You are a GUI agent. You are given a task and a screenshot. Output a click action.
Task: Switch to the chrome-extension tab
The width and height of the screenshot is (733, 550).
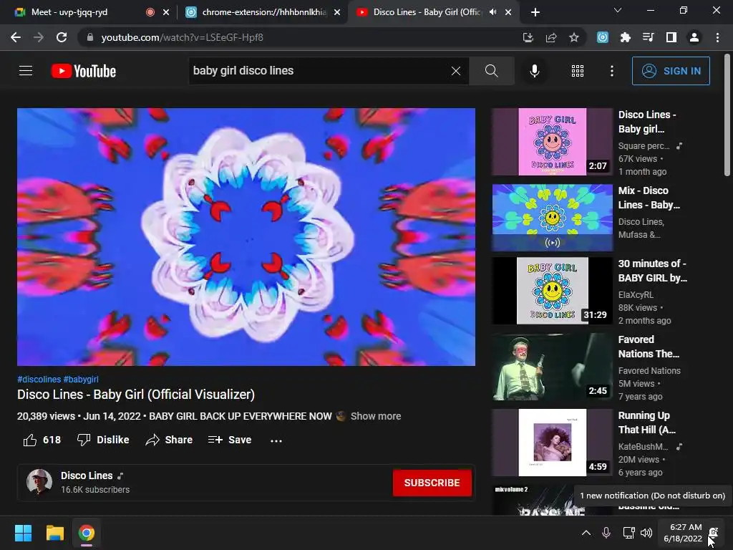pos(262,12)
